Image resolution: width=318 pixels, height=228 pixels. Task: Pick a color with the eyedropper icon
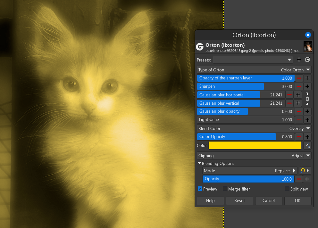coord(307,145)
